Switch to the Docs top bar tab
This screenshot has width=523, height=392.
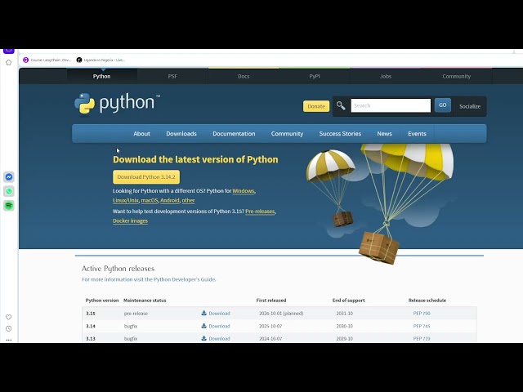[244, 76]
